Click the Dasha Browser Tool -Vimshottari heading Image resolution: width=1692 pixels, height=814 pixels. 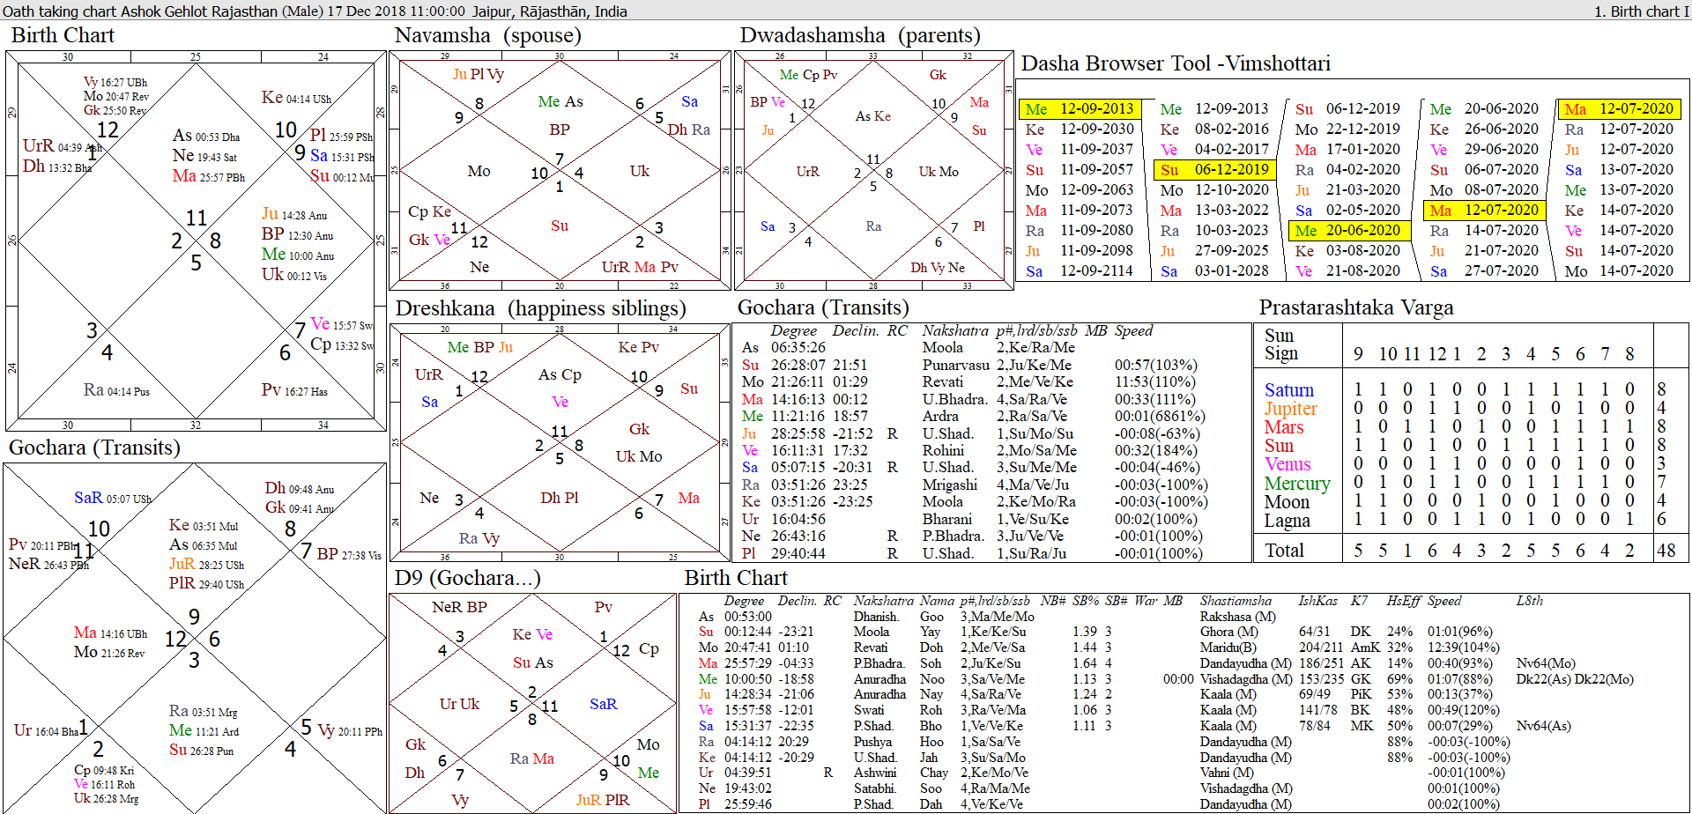(x=1176, y=63)
